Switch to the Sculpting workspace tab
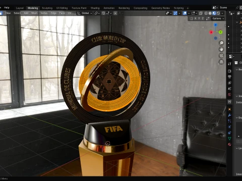Image resolution: width=242 pixels, height=181 pixels. click(47, 8)
